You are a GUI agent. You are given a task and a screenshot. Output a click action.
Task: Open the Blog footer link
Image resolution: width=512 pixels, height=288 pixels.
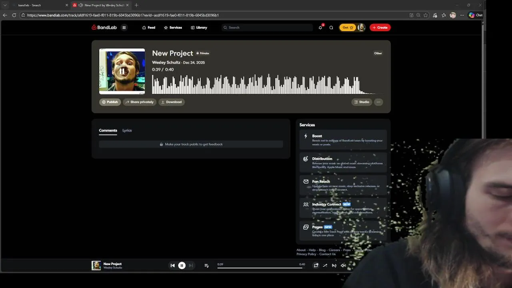coord(322,250)
